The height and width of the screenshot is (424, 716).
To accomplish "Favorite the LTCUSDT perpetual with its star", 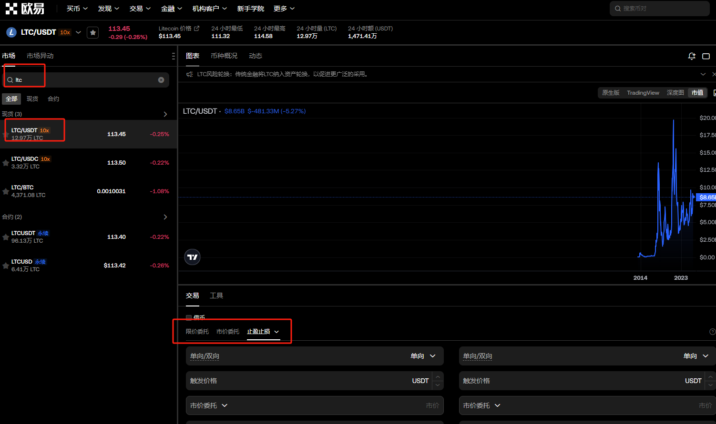I will 6,237.
